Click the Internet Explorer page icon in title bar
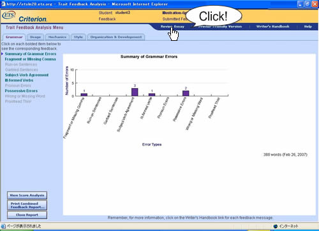Viewport: 319px width, 231px height. (x=3, y=4)
